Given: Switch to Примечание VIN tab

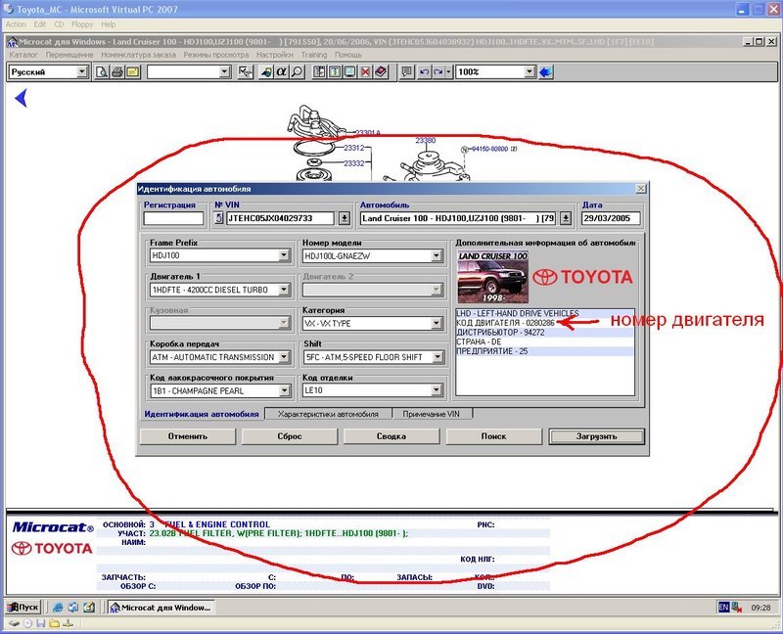Looking at the screenshot, I should tap(432, 415).
